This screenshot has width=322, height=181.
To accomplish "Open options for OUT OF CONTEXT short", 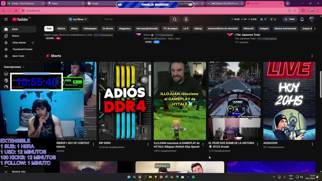I will (93, 144).
